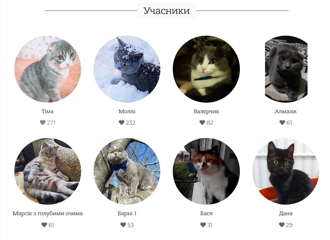The width and height of the screenshot is (330, 240).
Task: Like Алмазік using its heart icon
Action: click(x=282, y=122)
